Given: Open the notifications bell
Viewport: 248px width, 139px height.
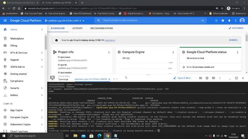Looking at the screenshot, I should pos(229,20).
